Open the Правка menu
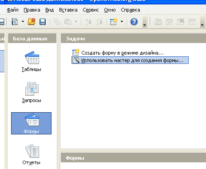This screenshot has width=206, height=169. point(32,10)
